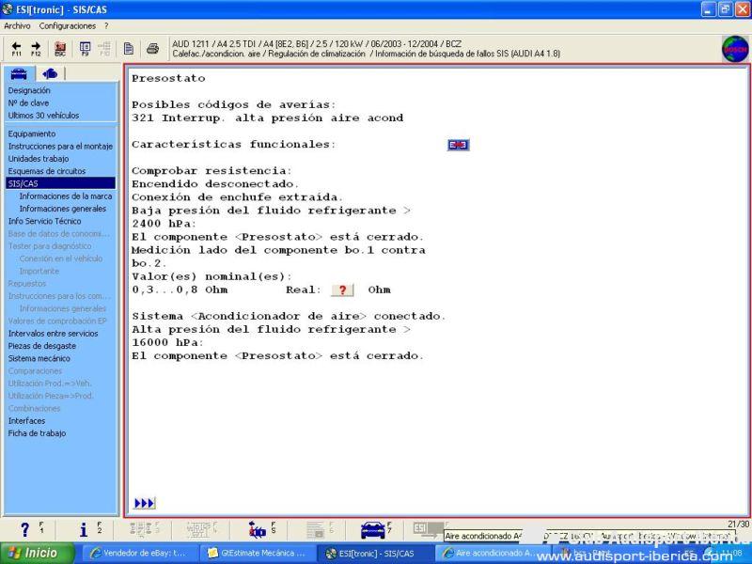
Task: Click the fault code line 321 Interrup.
Action: coord(268,118)
